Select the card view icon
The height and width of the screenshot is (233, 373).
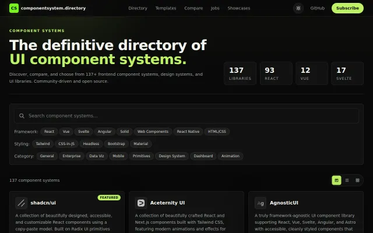tap(336, 180)
